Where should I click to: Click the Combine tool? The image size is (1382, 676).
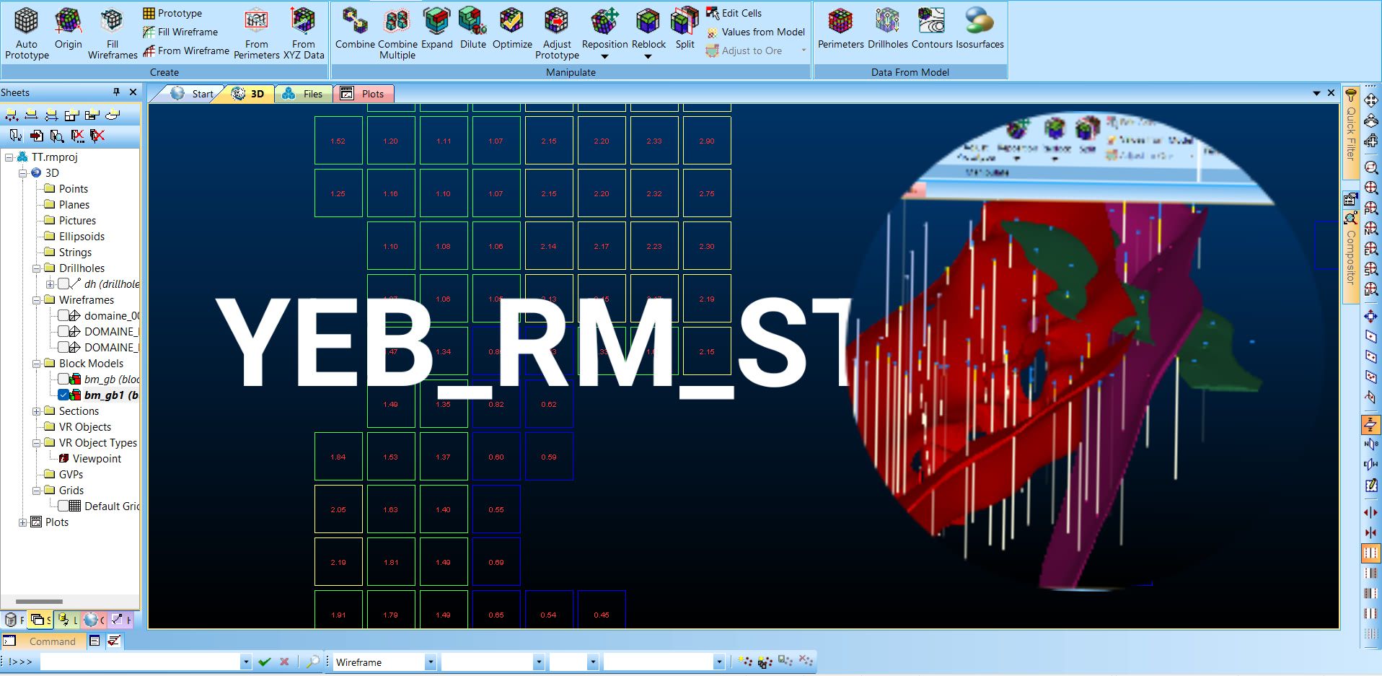pos(355,29)
